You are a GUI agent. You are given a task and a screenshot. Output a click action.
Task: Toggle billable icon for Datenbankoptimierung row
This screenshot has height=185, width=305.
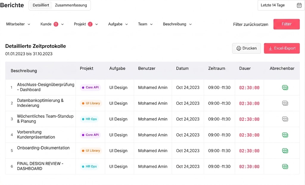[x=285, y=103]
